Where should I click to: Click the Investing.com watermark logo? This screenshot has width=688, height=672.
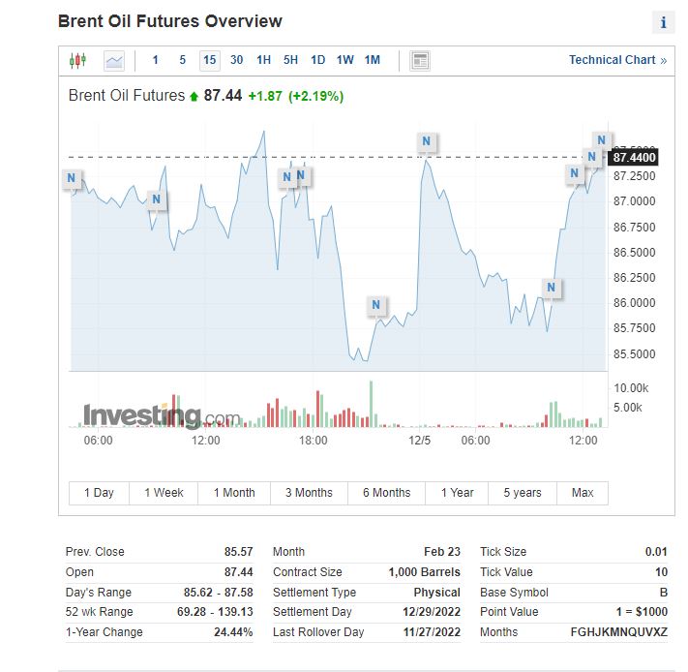(162, 416)
